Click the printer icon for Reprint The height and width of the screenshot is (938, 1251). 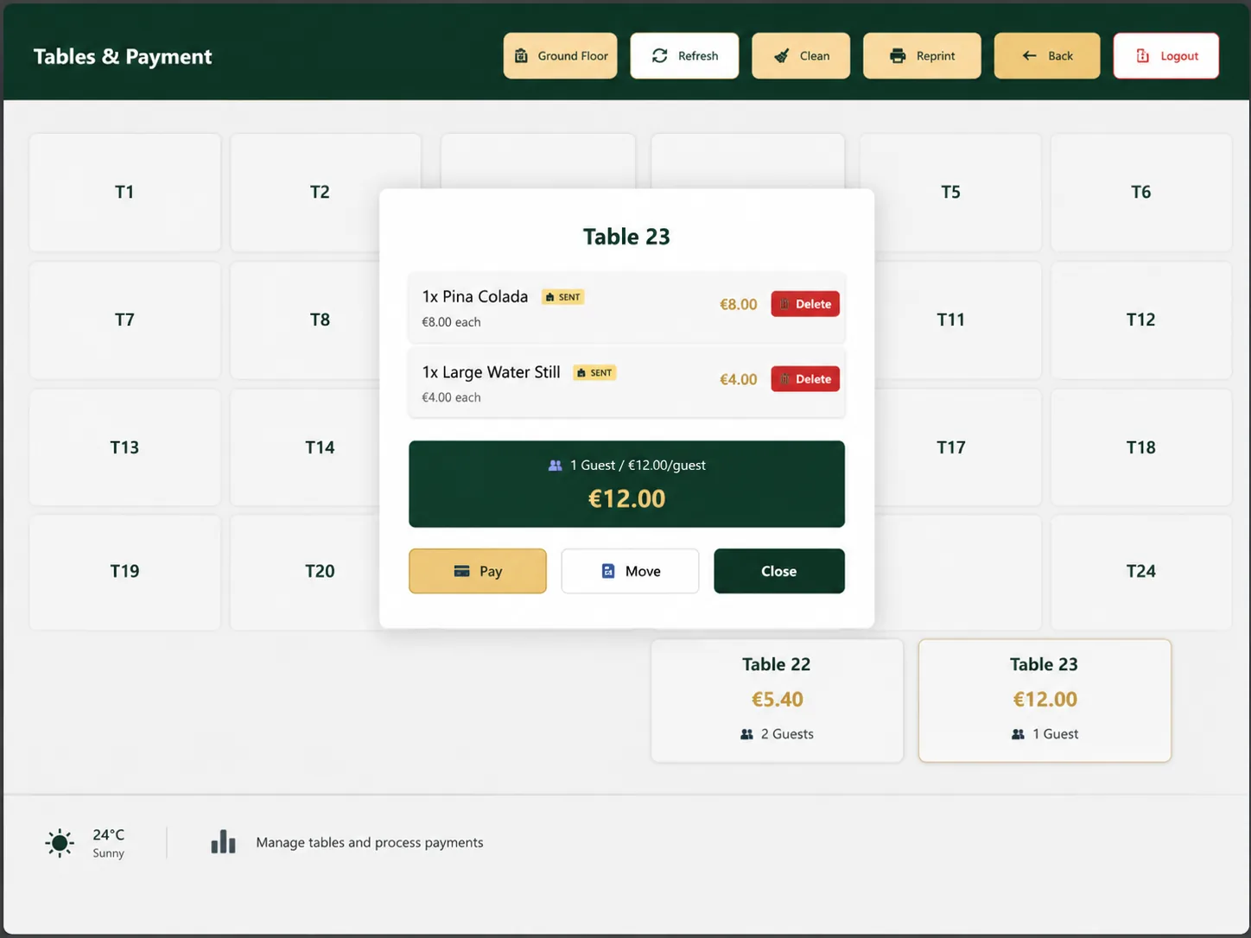(898, 55)
